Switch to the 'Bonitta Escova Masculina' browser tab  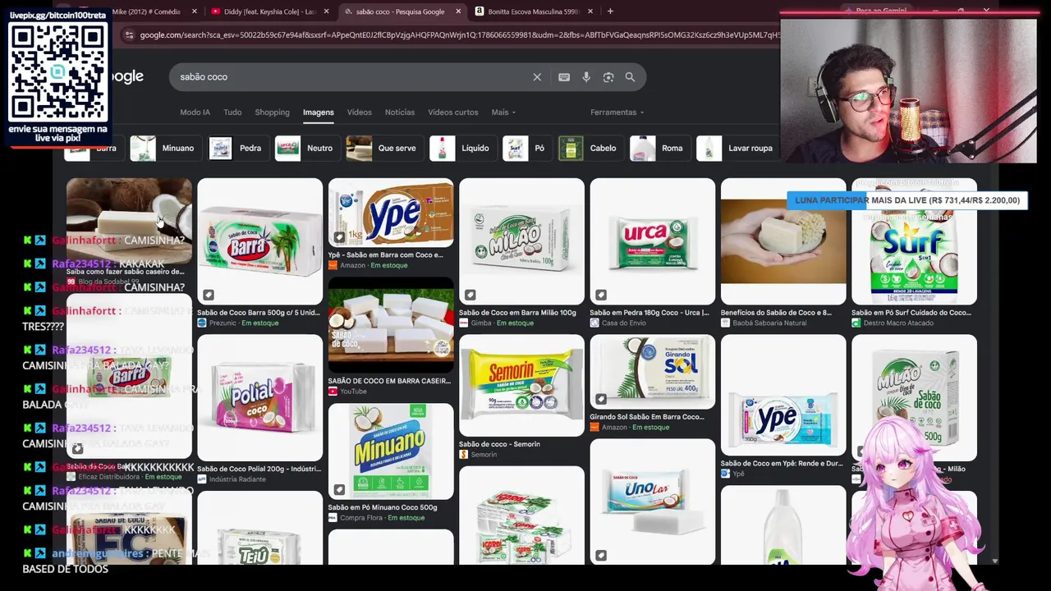click(533, 11)
